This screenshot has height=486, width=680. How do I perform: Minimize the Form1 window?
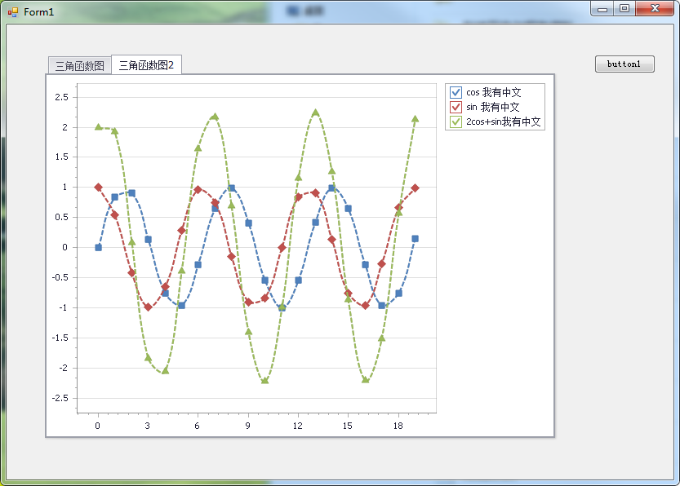(x=602, y=9)
